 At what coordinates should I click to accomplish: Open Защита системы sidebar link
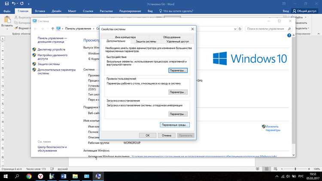click(49, 64)
